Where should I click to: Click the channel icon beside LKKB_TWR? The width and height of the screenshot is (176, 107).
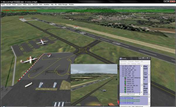[123, 72]
